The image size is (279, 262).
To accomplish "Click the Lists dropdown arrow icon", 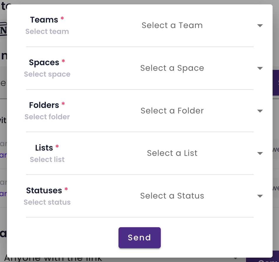I will 260,154.
